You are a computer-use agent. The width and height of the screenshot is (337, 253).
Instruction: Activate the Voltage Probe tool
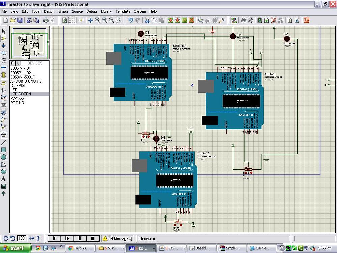tap(4, 119)
